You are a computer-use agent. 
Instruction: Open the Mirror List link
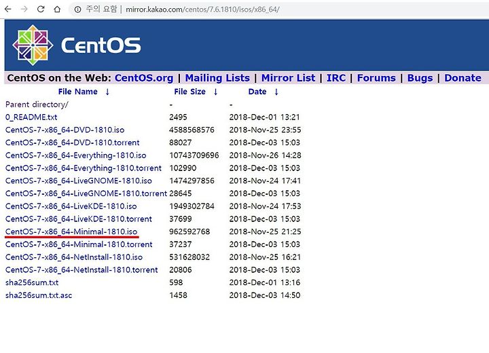288,78
